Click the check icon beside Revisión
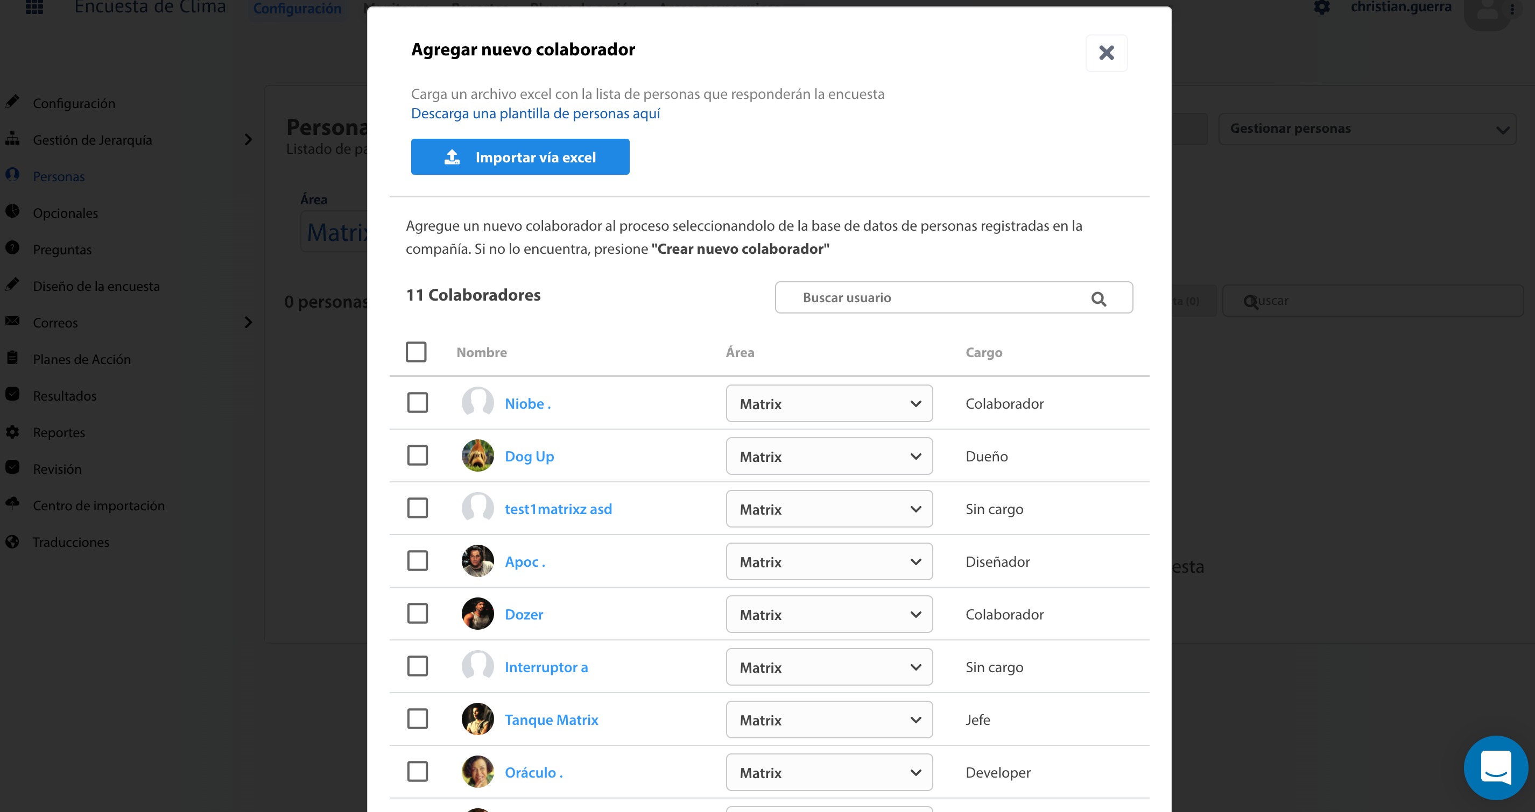 click(x=12, y=467)
